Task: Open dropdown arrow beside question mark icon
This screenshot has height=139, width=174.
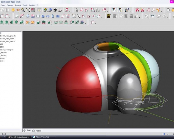Action: click(70, 11)
